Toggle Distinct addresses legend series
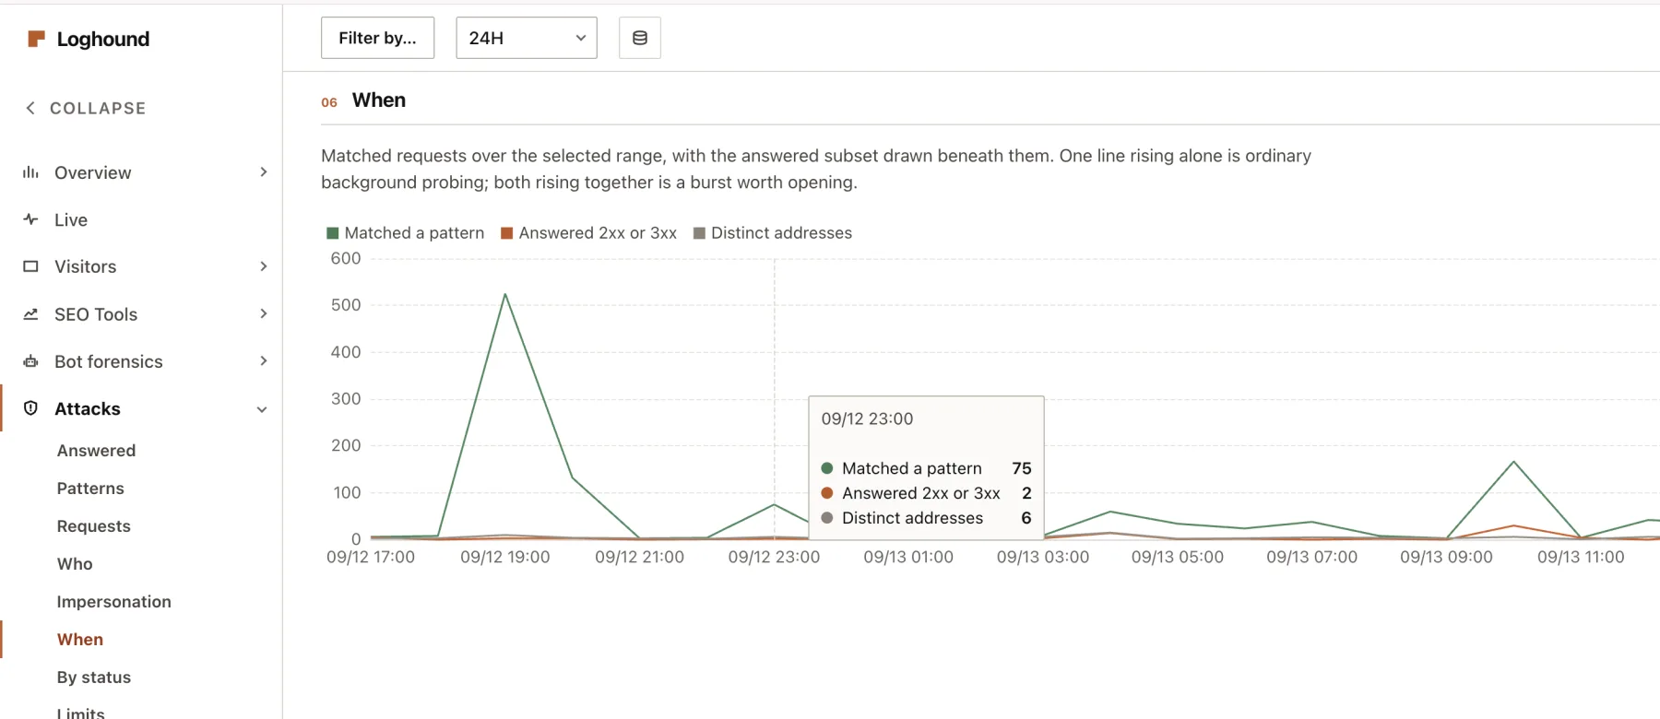 click(x=773, y=233)
